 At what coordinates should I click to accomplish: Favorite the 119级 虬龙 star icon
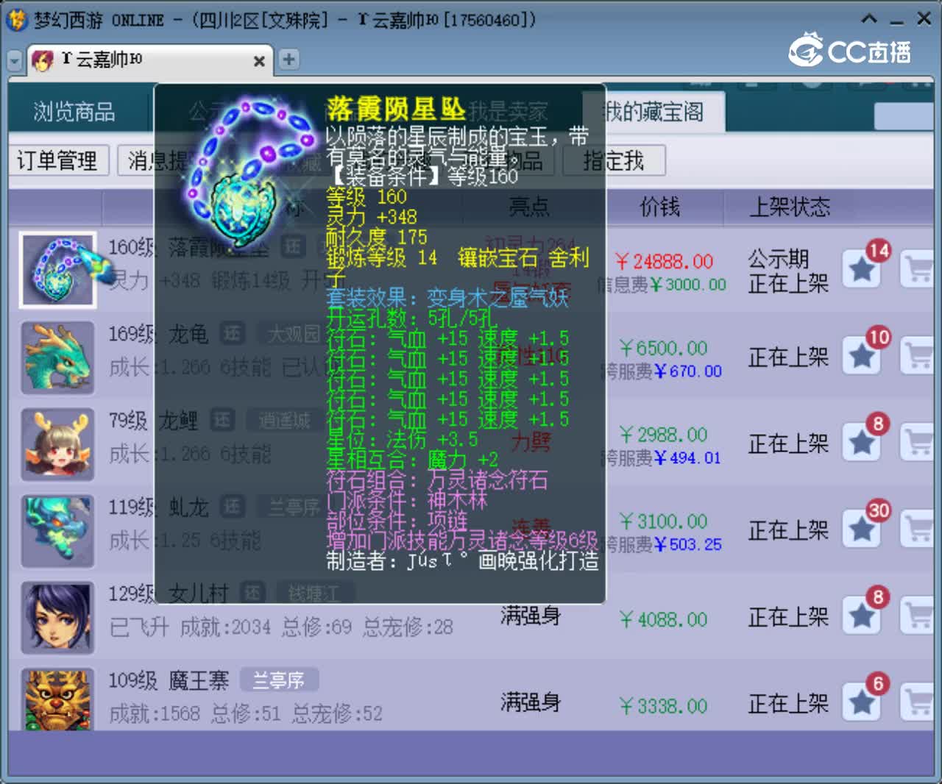click(862, 530)
